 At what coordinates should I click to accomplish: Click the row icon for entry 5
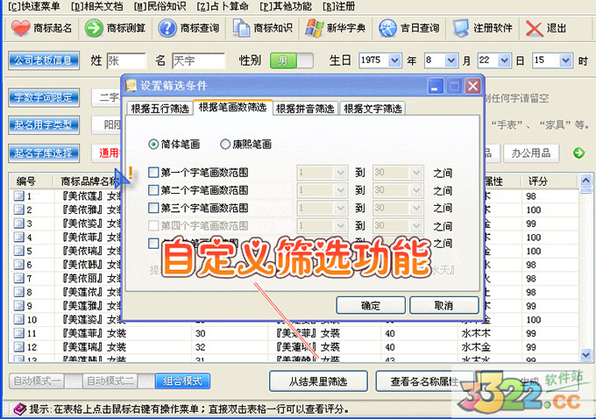pos(18,251)
